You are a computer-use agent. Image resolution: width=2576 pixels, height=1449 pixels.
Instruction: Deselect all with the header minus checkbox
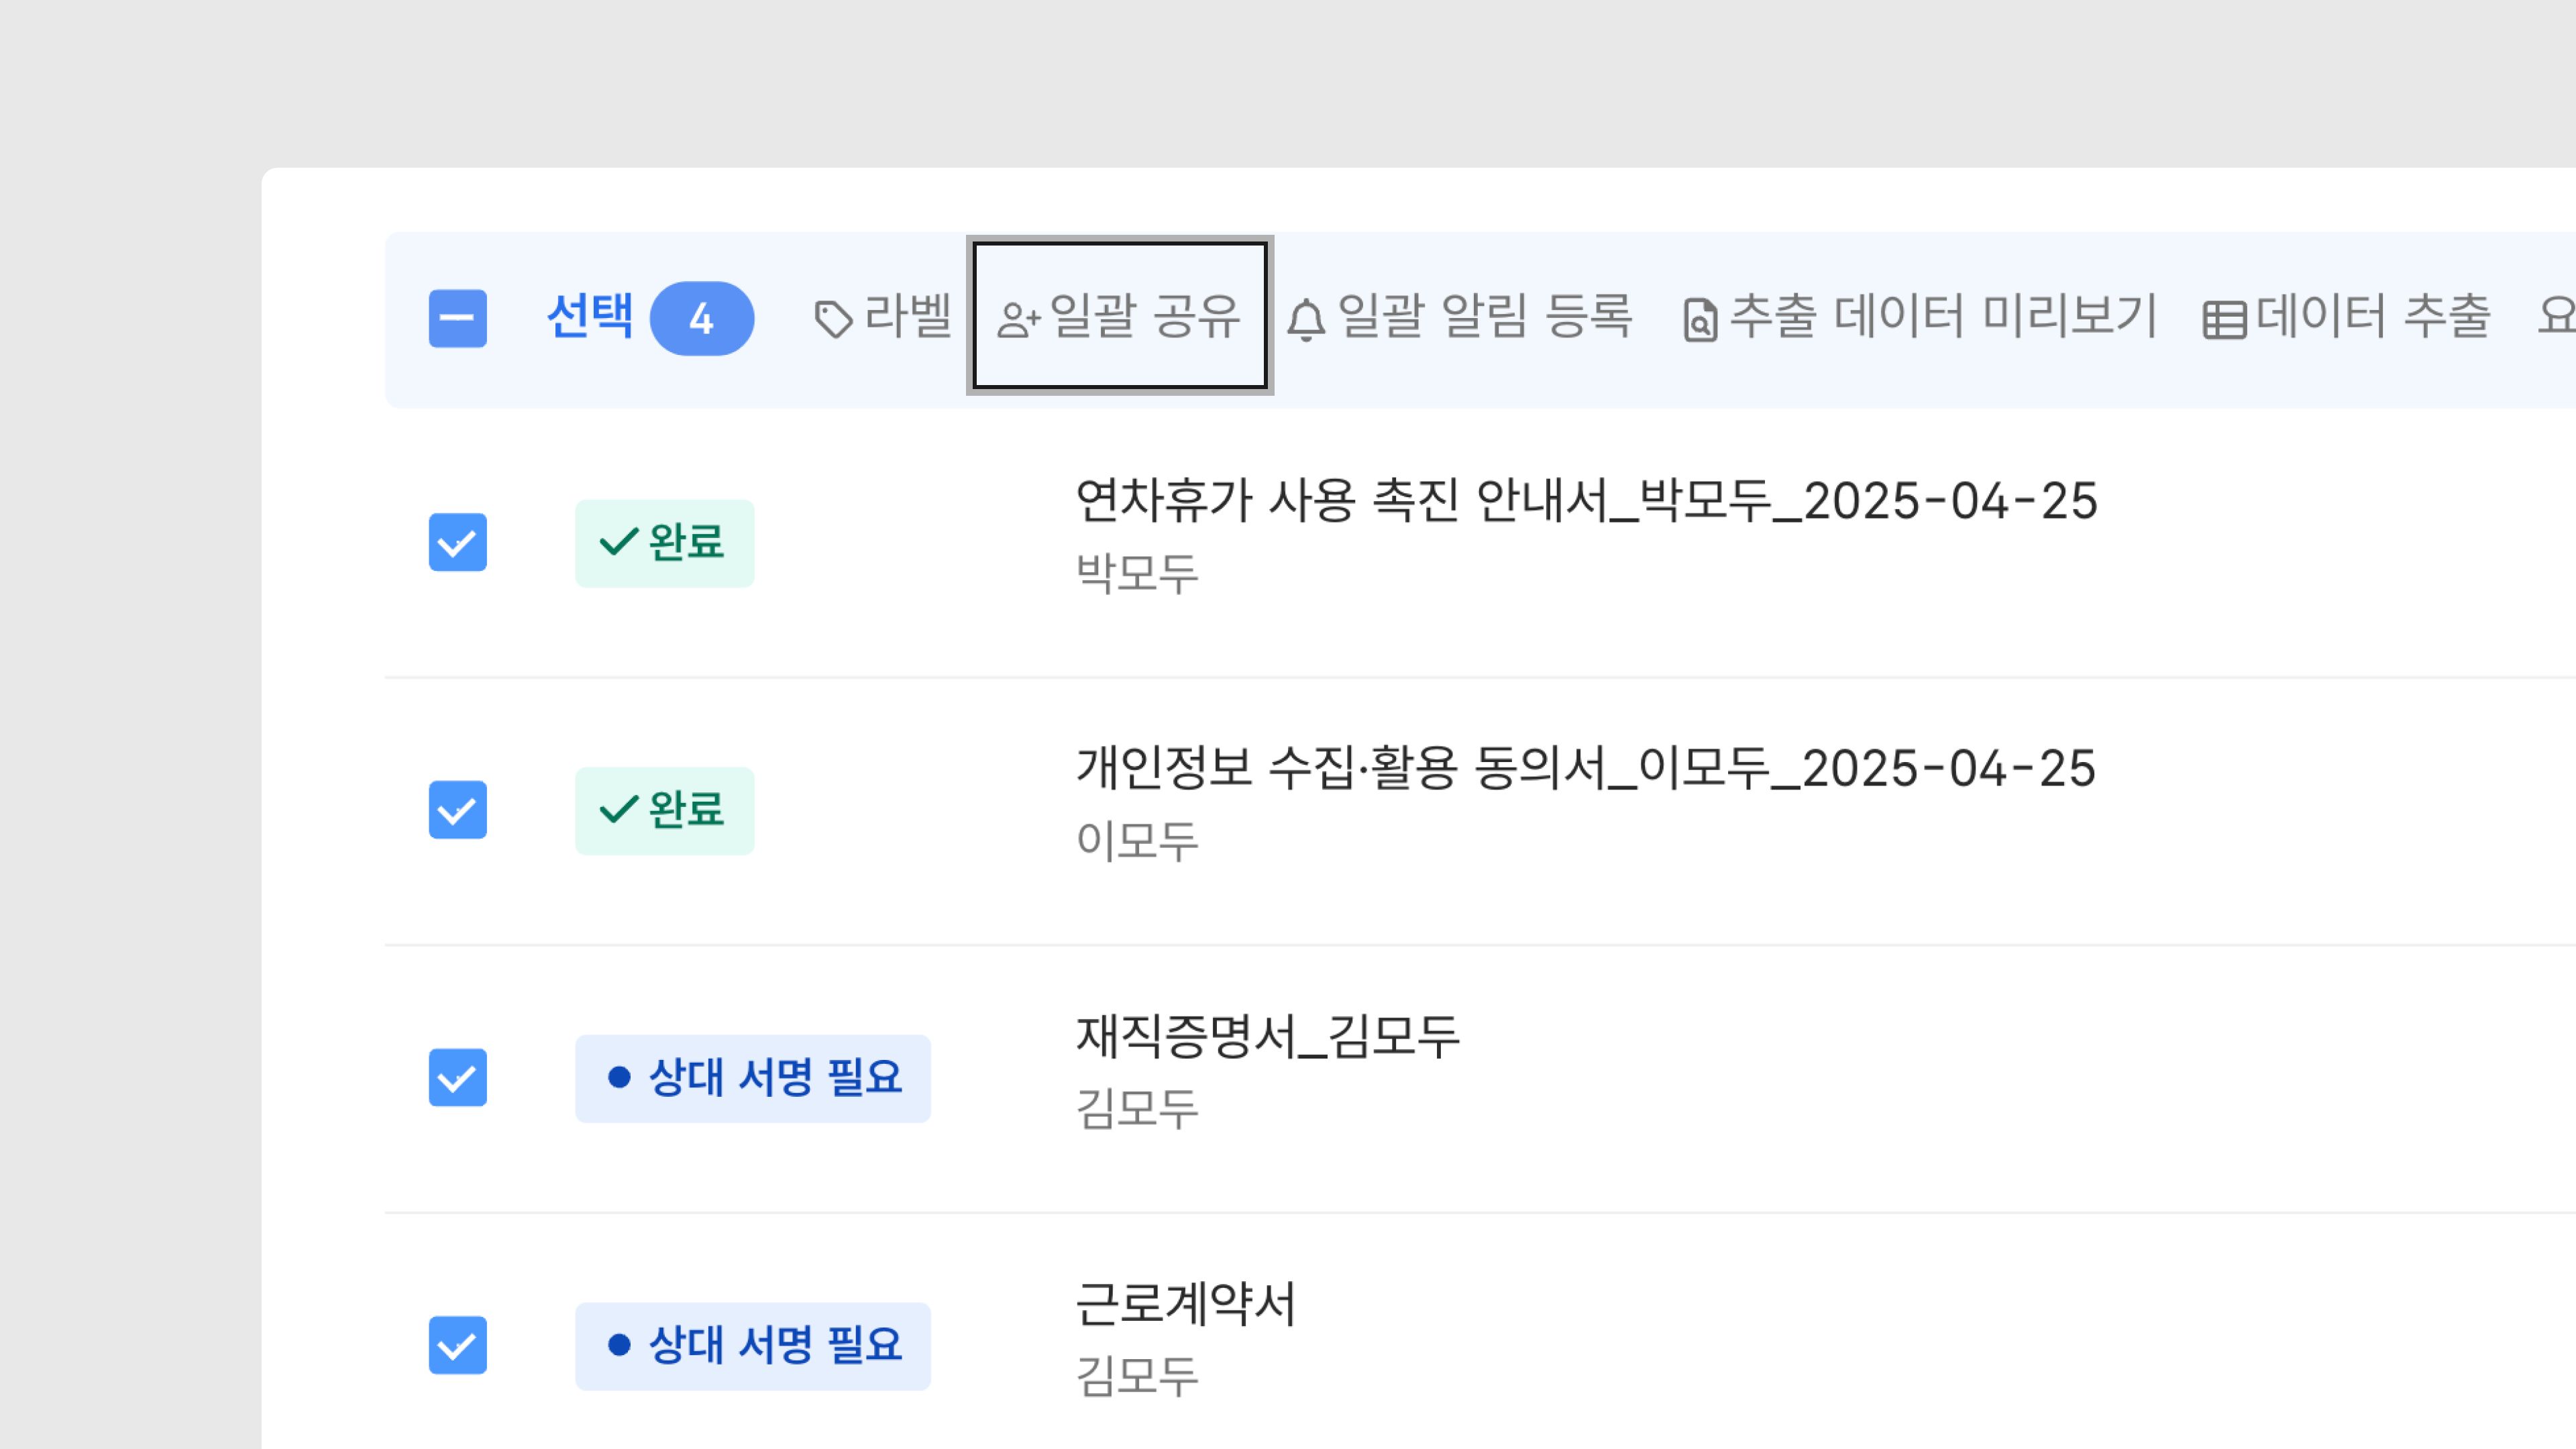[x=458, y=319]
